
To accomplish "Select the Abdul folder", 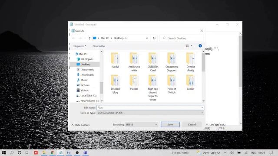I will 115,60.
